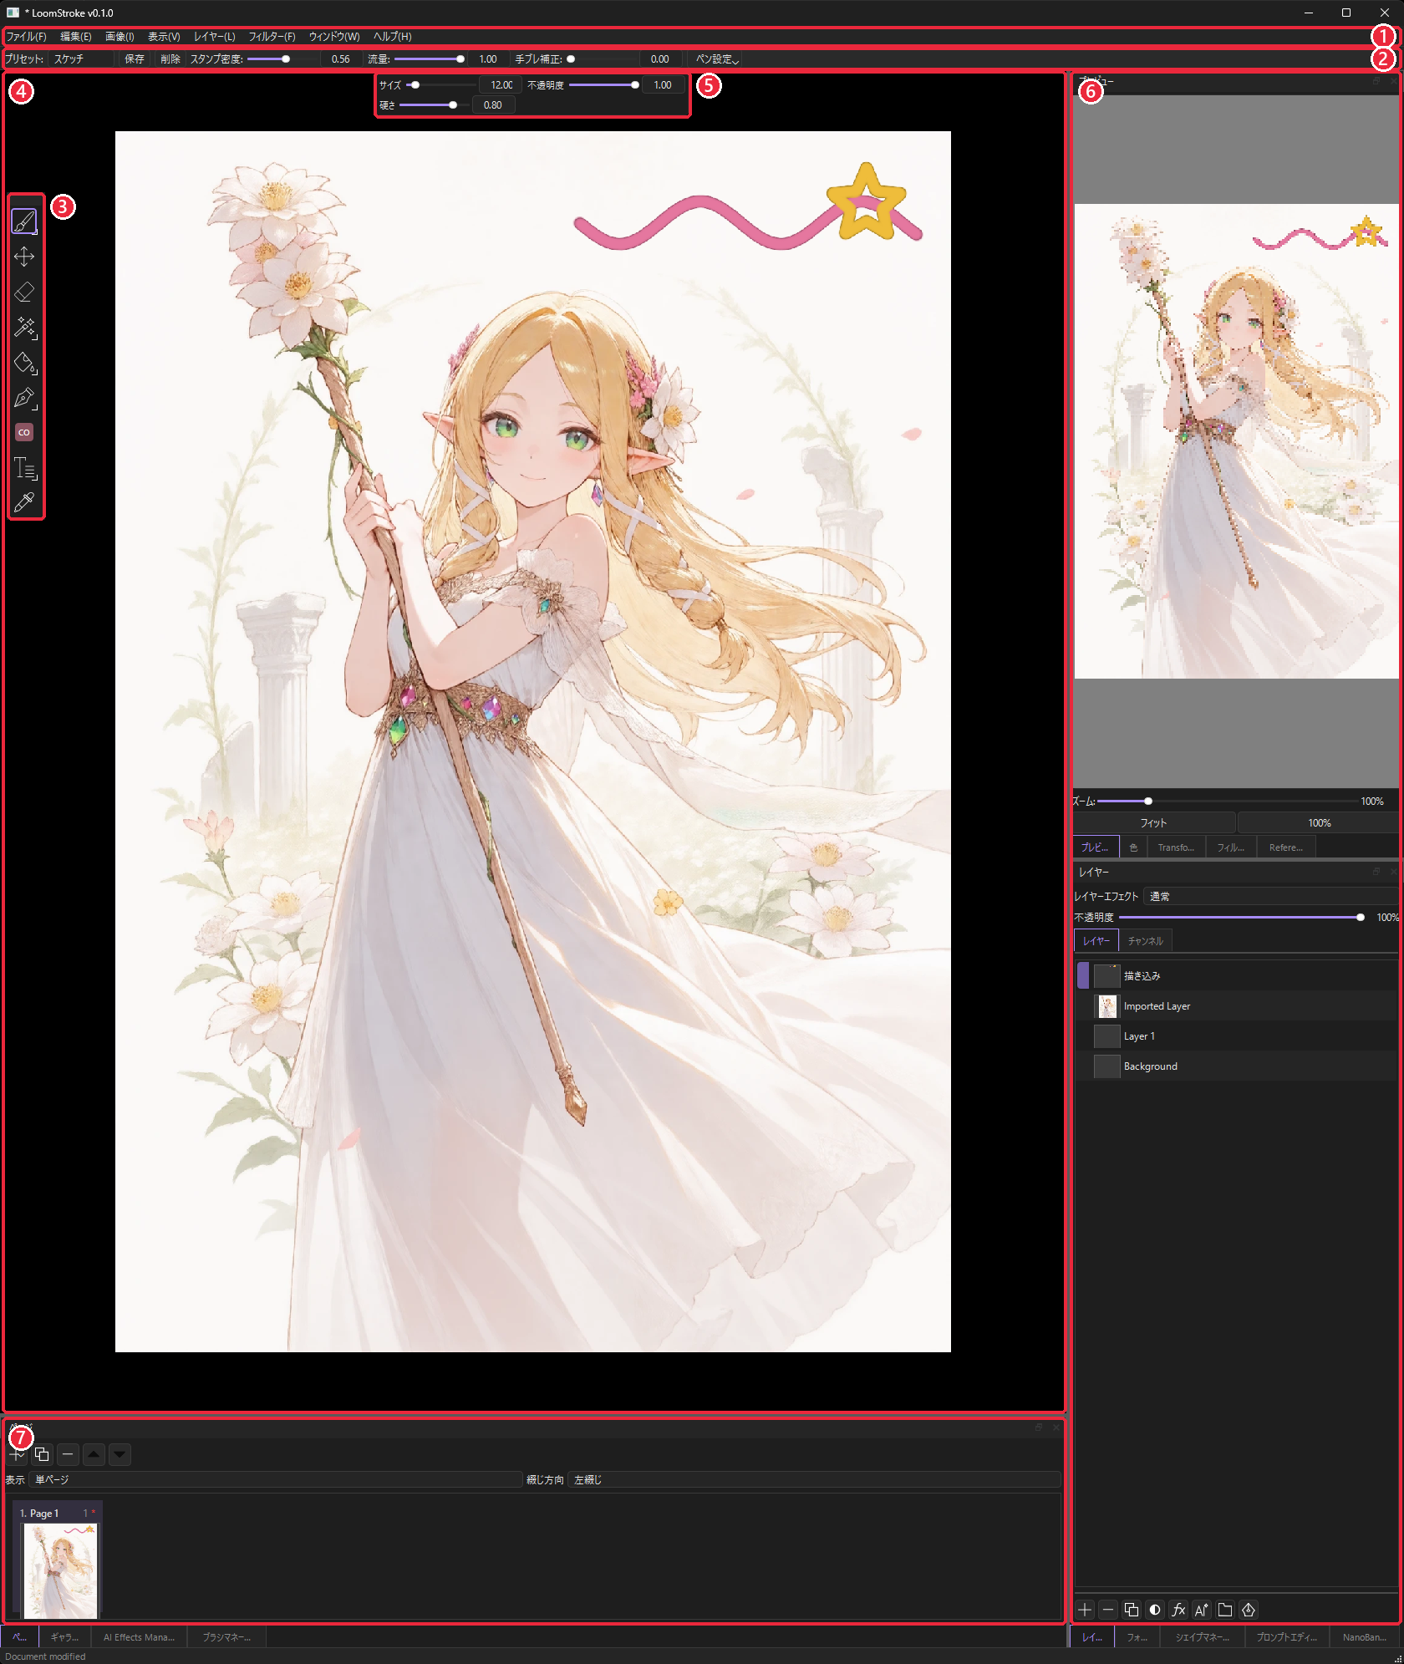Move page up with up arrow
This screenshot has width=1404, height=1664.
(94, 1454)
